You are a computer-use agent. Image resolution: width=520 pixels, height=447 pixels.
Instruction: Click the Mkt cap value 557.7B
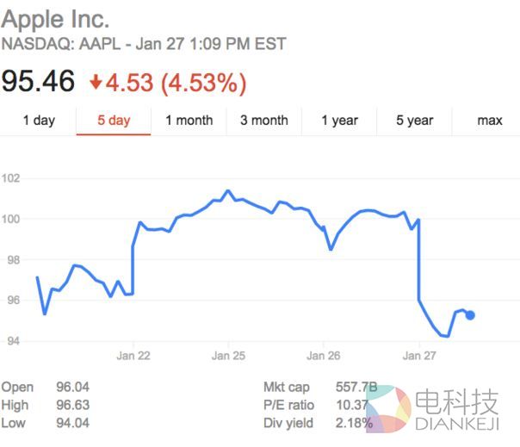pyautogui.click(x=354, y=387)
